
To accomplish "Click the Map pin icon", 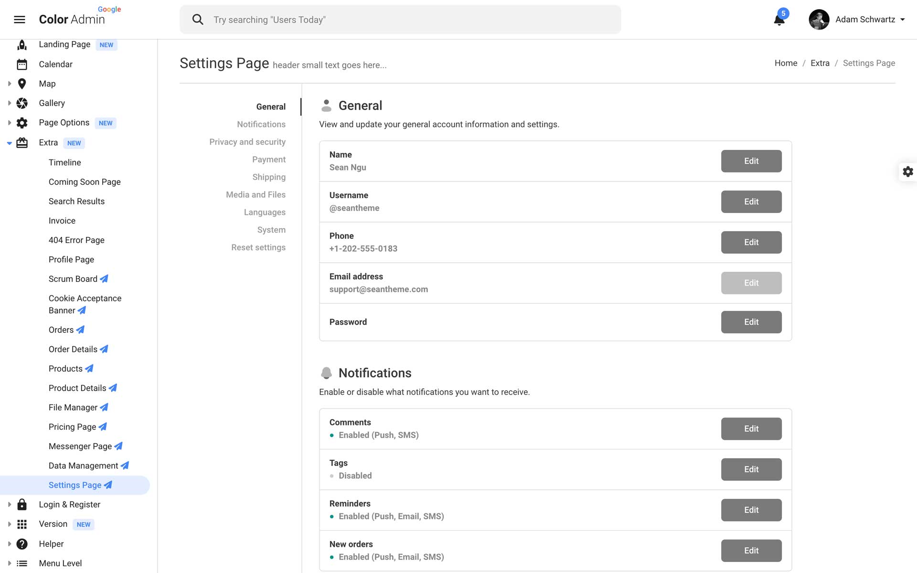I will point(22,84).
